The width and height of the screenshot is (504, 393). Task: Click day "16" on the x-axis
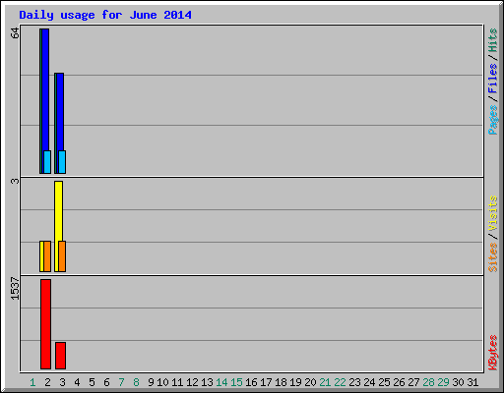251,382
